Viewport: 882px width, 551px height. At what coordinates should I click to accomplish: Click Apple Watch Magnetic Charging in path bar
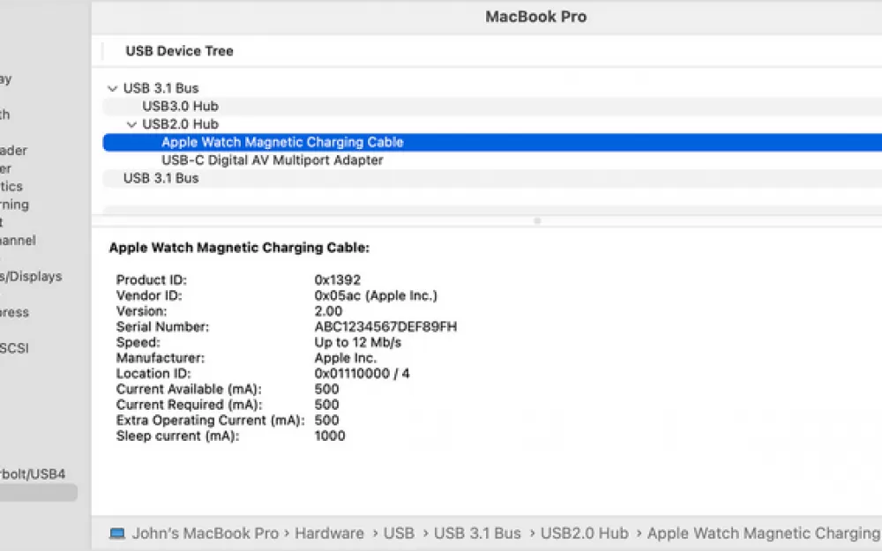click(x=764, y=533)
